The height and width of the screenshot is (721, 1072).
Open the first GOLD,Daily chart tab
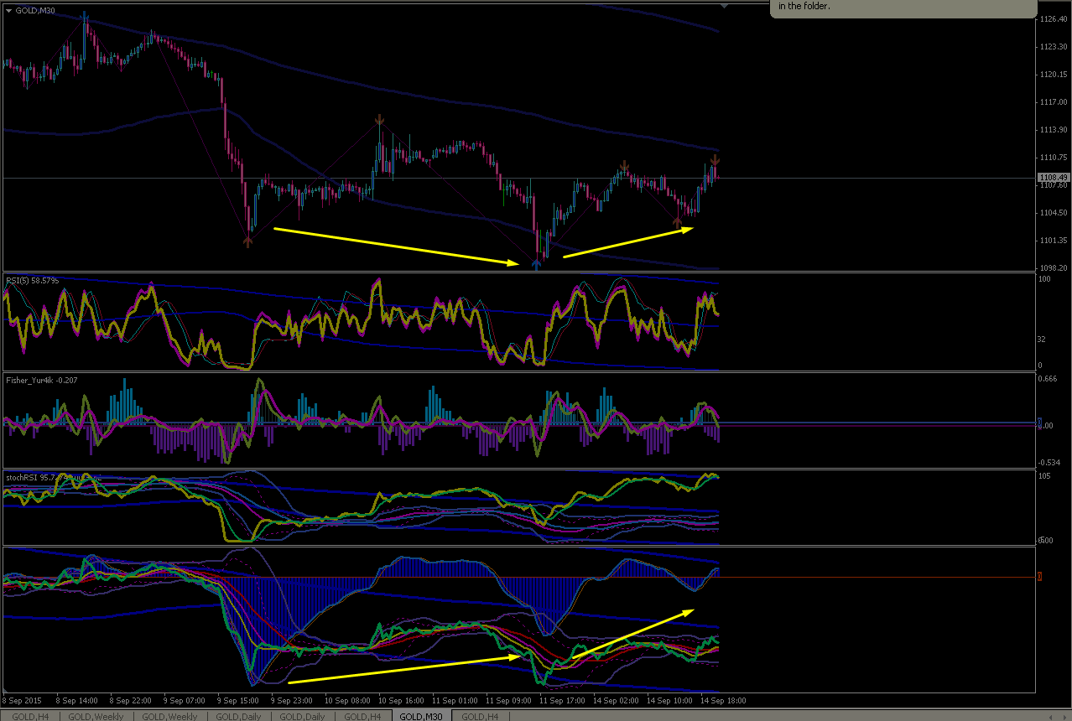click(239, 717)
